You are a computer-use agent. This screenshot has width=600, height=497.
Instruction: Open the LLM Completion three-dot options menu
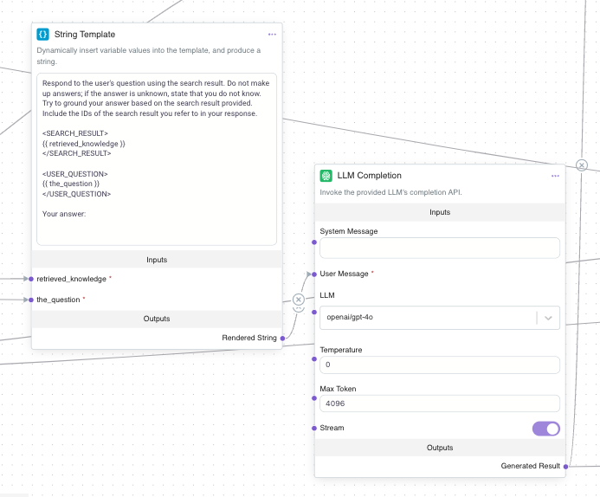[x=555, y=176]
